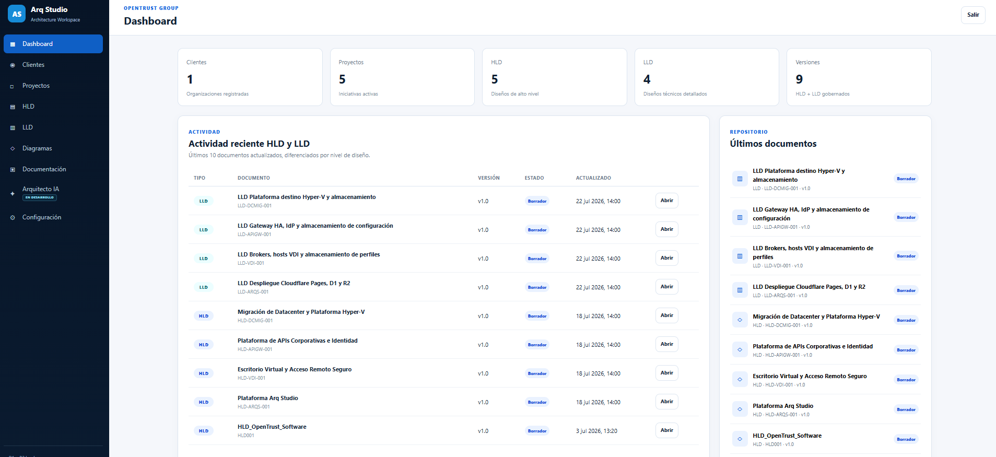This screenshot has width=996, height=457.
Task: Click the Salir button
Action: click(973, 15)
